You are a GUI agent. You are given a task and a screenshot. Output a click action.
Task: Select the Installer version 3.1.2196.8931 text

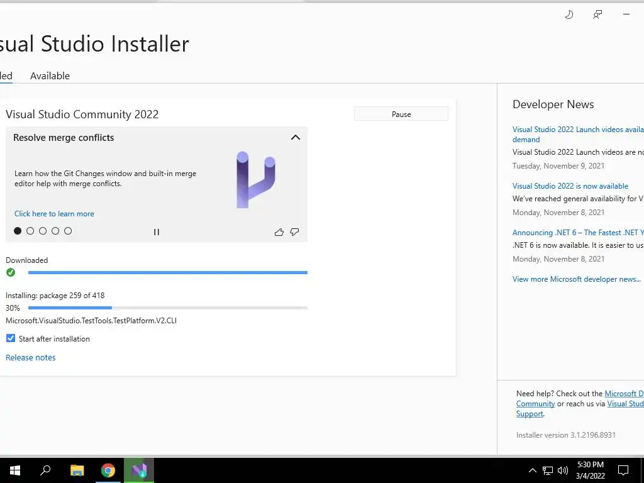566,435
